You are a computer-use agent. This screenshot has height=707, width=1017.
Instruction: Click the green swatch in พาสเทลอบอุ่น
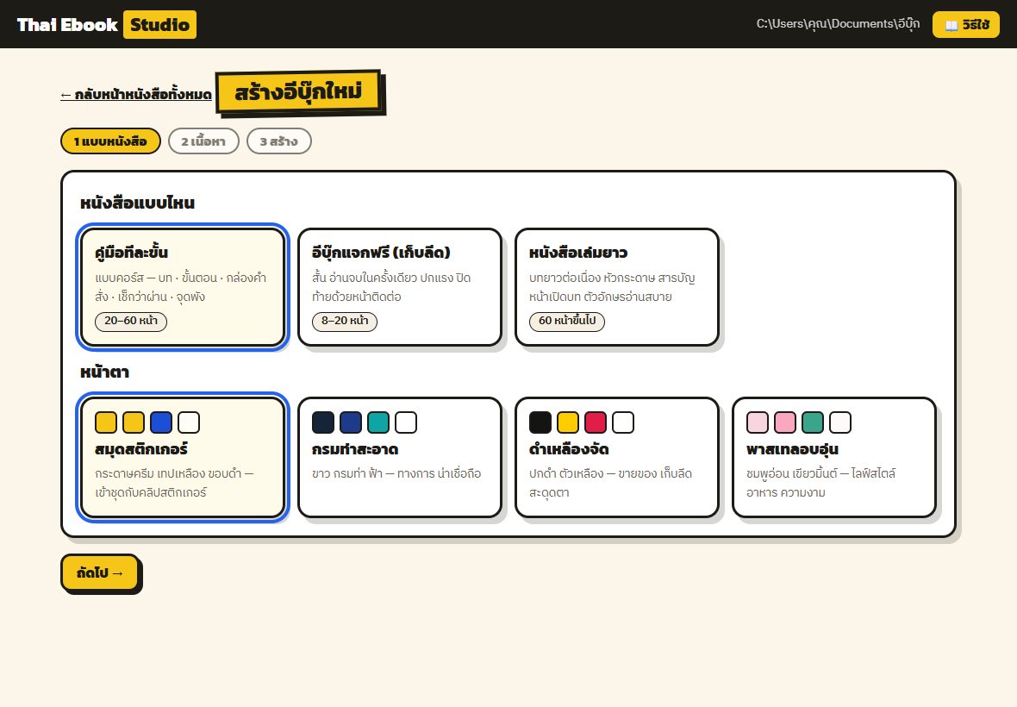813,422
